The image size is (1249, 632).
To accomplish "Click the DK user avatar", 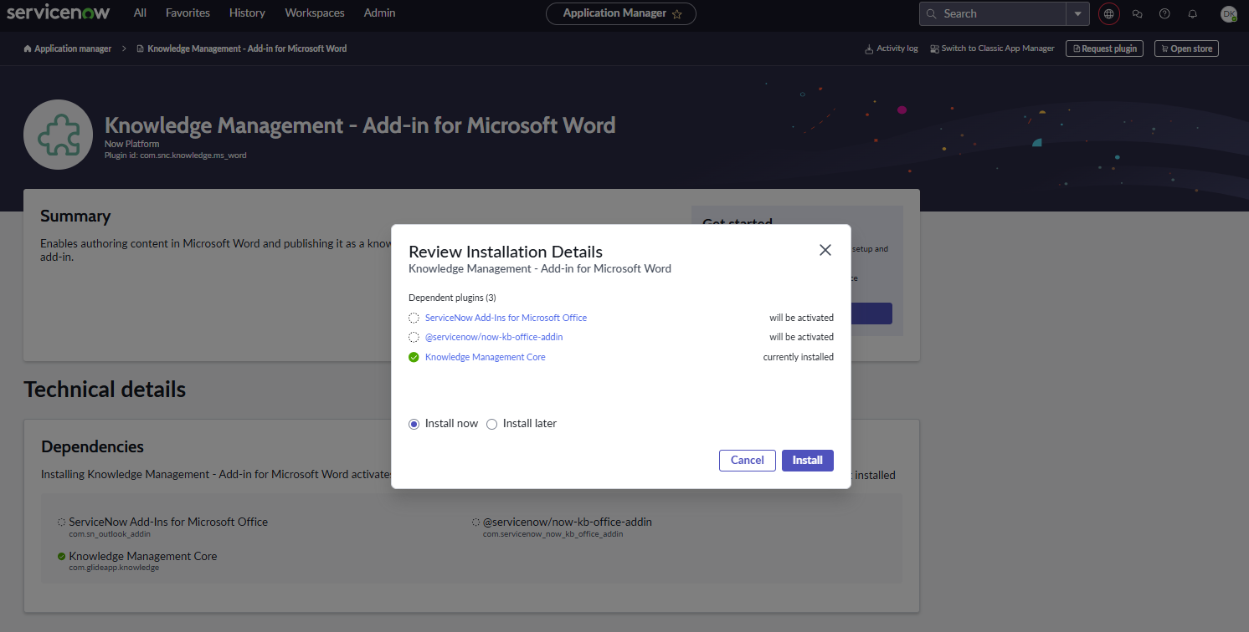I will pyautogui.click(x=1228, y=13).
